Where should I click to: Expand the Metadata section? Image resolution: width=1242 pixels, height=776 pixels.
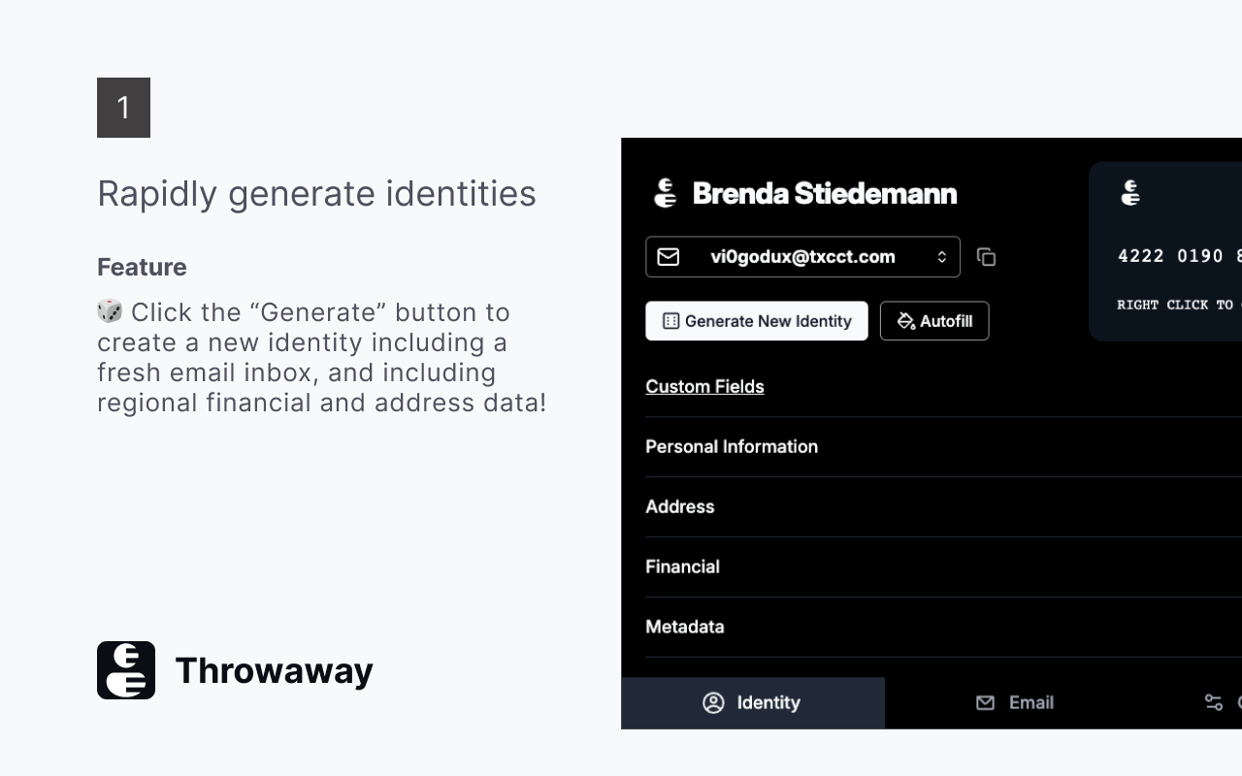pos(685,627)
